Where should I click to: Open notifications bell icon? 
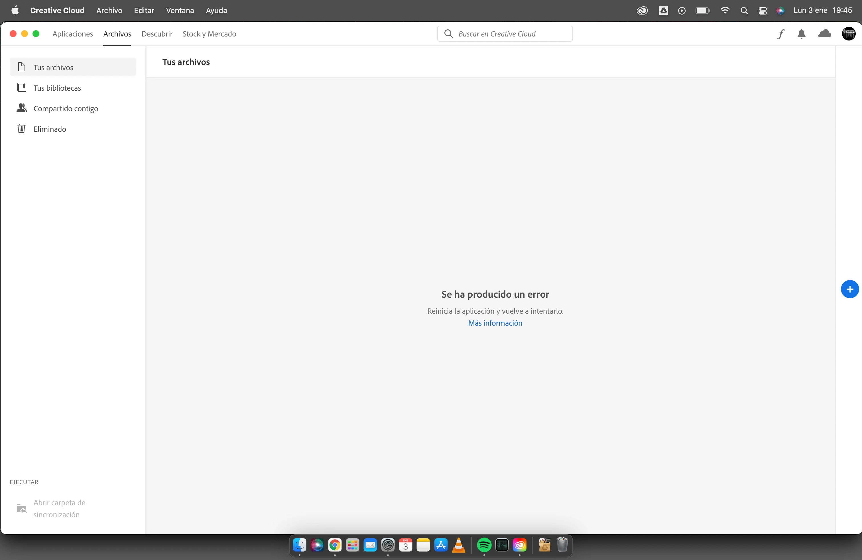click(802, 34)
